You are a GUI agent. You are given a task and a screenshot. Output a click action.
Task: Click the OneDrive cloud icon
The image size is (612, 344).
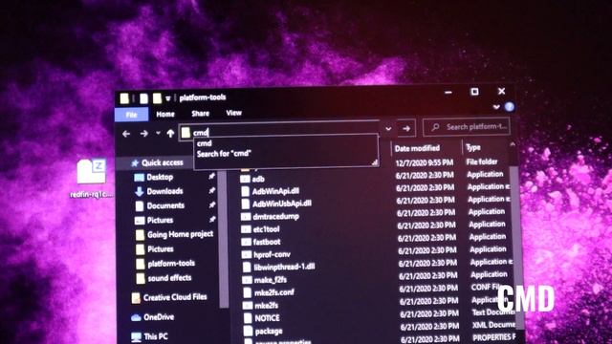pyautogui.click(x=136, y=318)
